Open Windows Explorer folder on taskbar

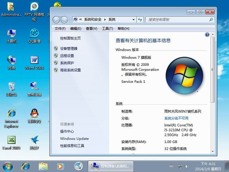(x=43, y=166)
